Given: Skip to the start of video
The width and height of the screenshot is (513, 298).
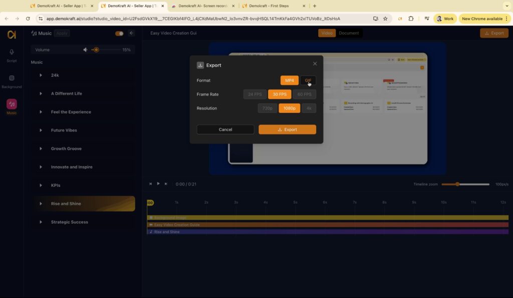Looking at the screenshot, I should tap(150, 184).
